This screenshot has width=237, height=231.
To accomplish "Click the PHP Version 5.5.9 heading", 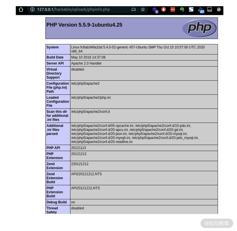I will 84,25.
